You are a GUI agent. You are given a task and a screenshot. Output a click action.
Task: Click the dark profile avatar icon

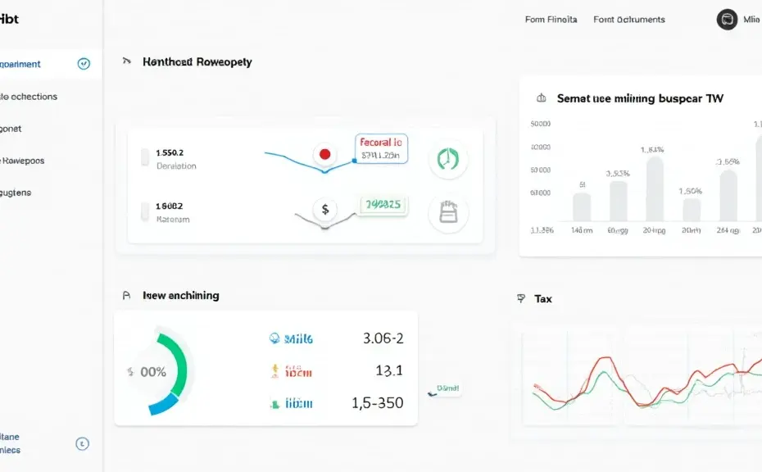[727, 20]
